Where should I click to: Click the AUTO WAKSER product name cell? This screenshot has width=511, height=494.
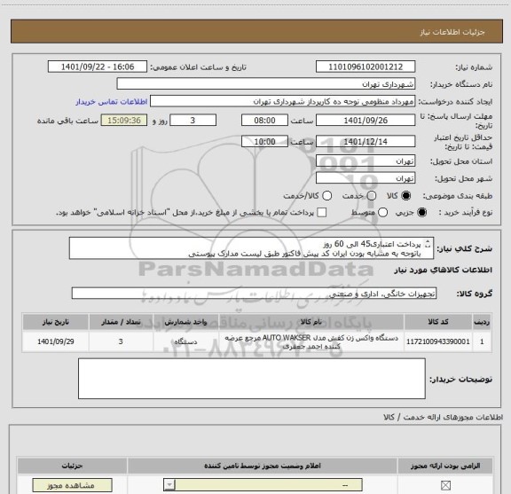click(x=311, y=341)
